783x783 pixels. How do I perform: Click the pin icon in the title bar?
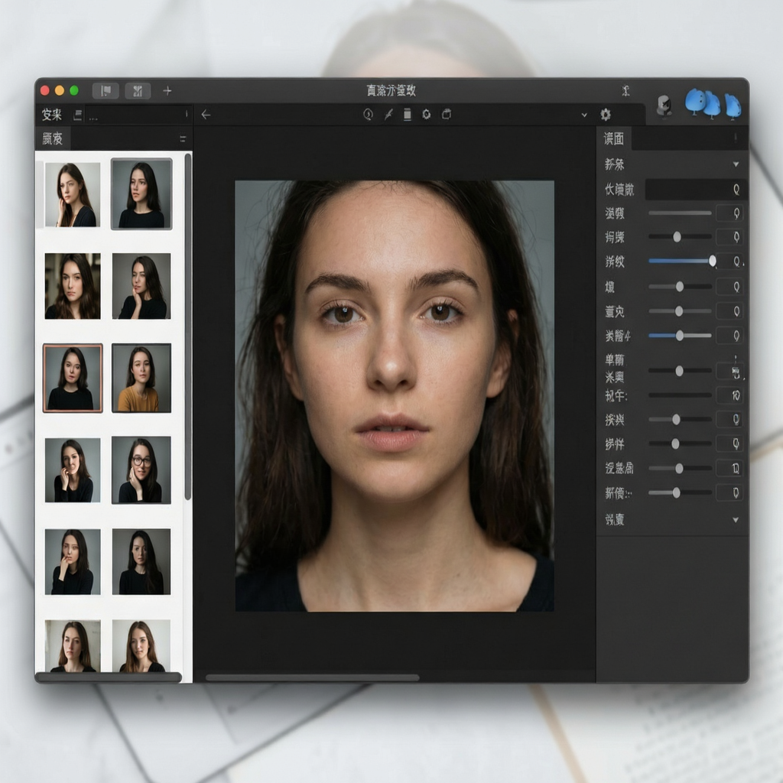tap(625, 90)
